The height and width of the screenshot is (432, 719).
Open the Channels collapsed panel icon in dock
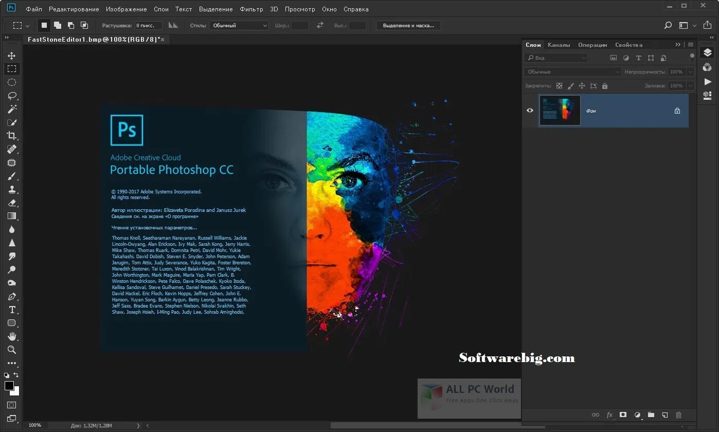pos(708,67)
